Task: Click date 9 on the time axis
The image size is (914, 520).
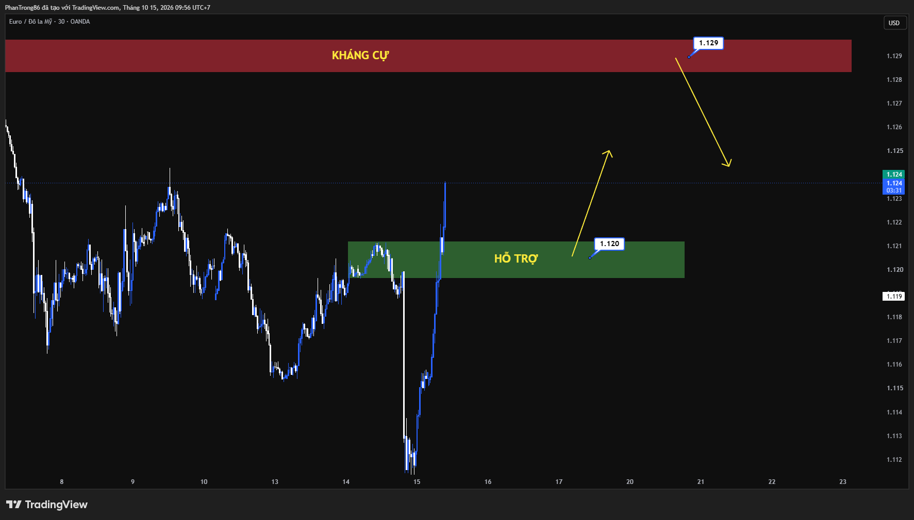Action: 133,482
